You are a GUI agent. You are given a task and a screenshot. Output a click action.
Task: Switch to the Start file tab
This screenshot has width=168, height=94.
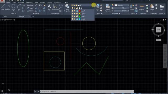(x=5, y=16)
